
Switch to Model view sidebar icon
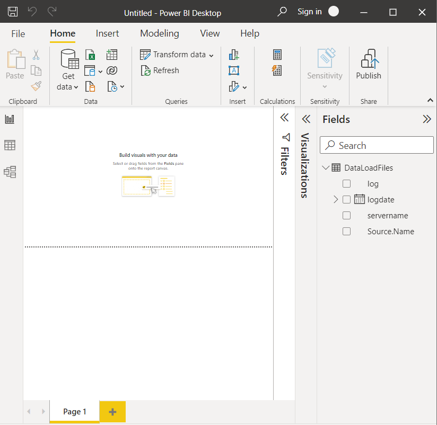(10, 172)
